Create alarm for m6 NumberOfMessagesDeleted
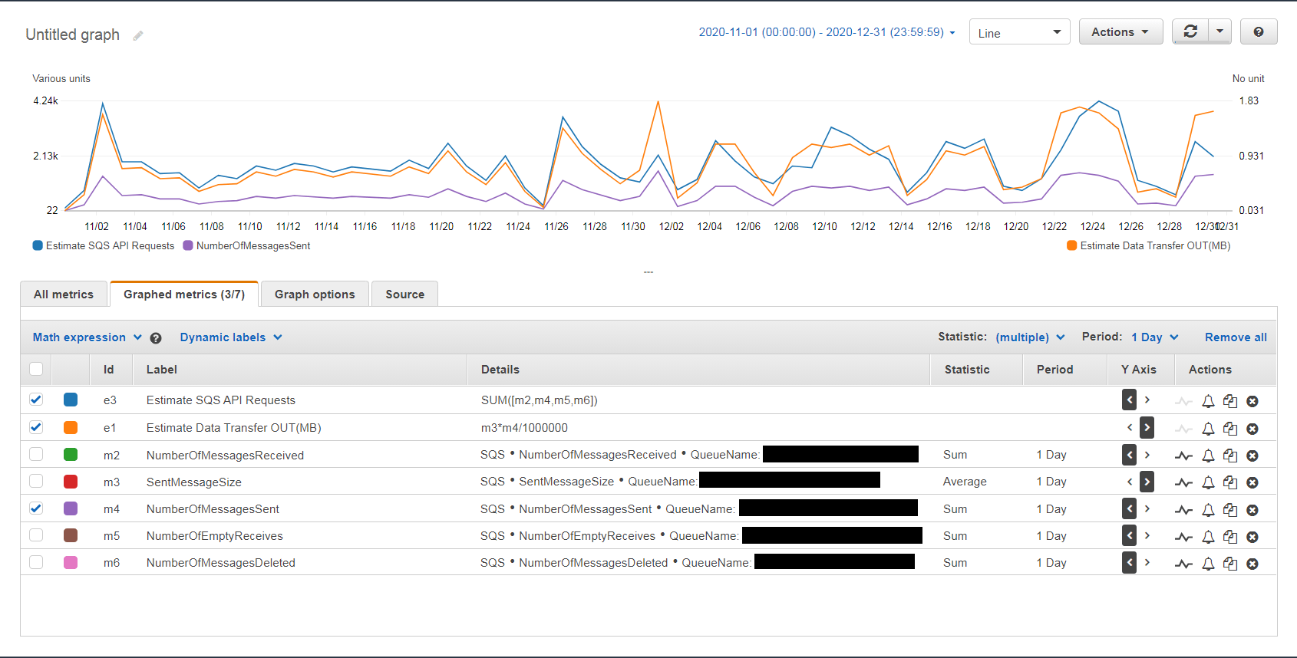Image resolution: width=1297 pixels, height=658 pixels. click(1208, 564)
